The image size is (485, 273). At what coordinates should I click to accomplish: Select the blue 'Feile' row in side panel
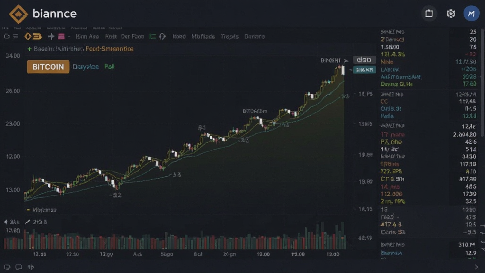428,116
